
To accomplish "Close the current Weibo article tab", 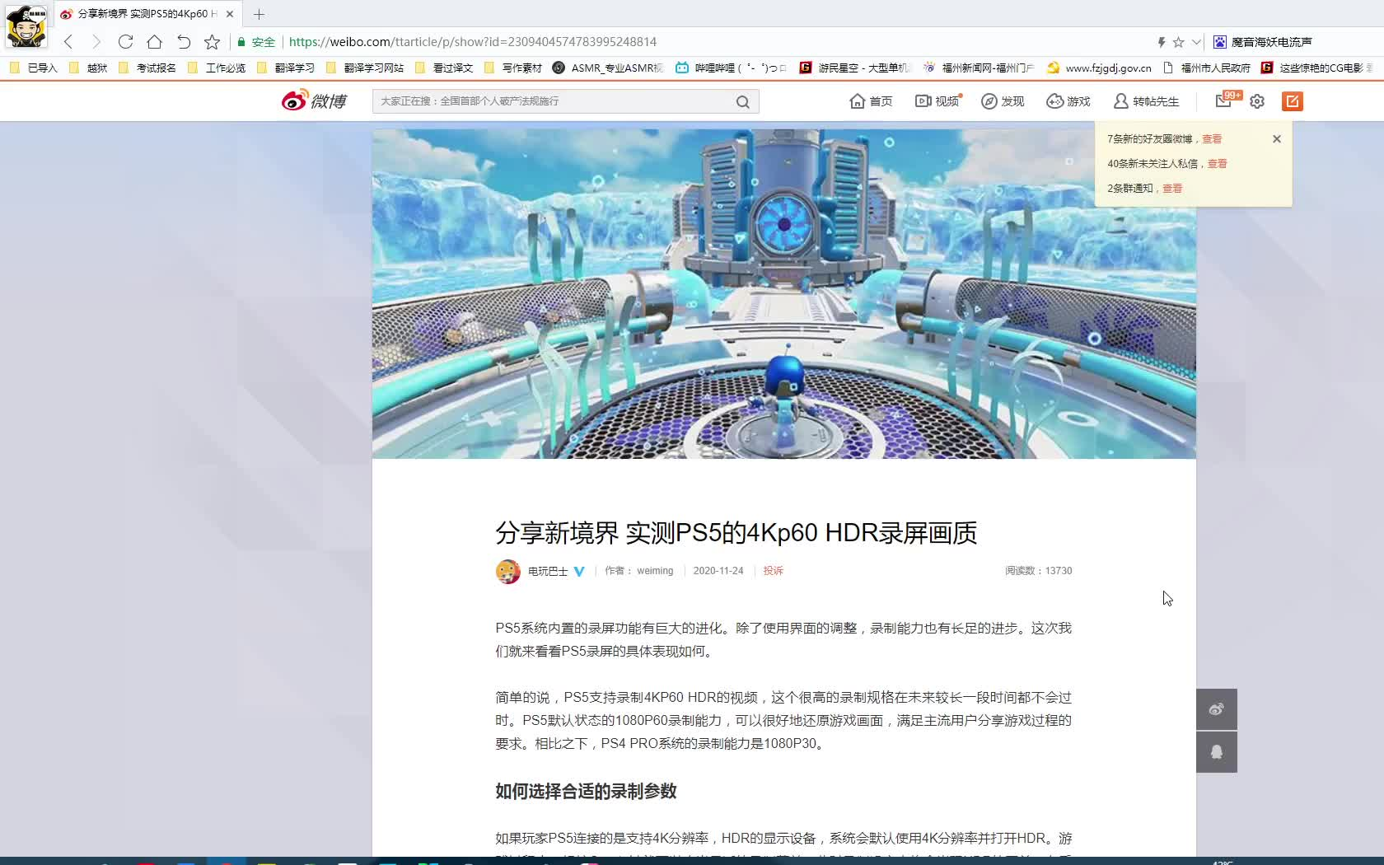I will (x=230, y=14).
